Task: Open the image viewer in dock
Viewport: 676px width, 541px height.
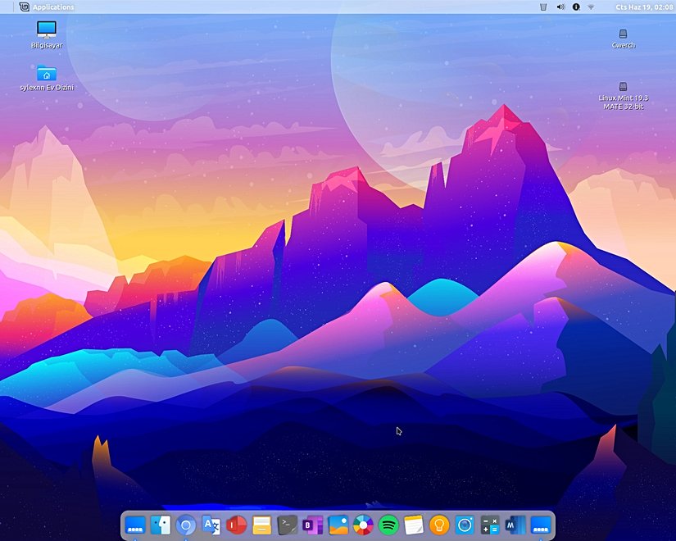Action: (338, 525)
